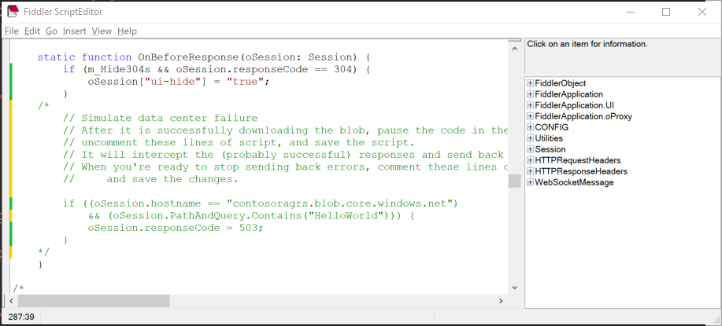Expand the FiddlerObject tree node
The height and width of the screenshot is (326, 722).
(x=531, y=83)
